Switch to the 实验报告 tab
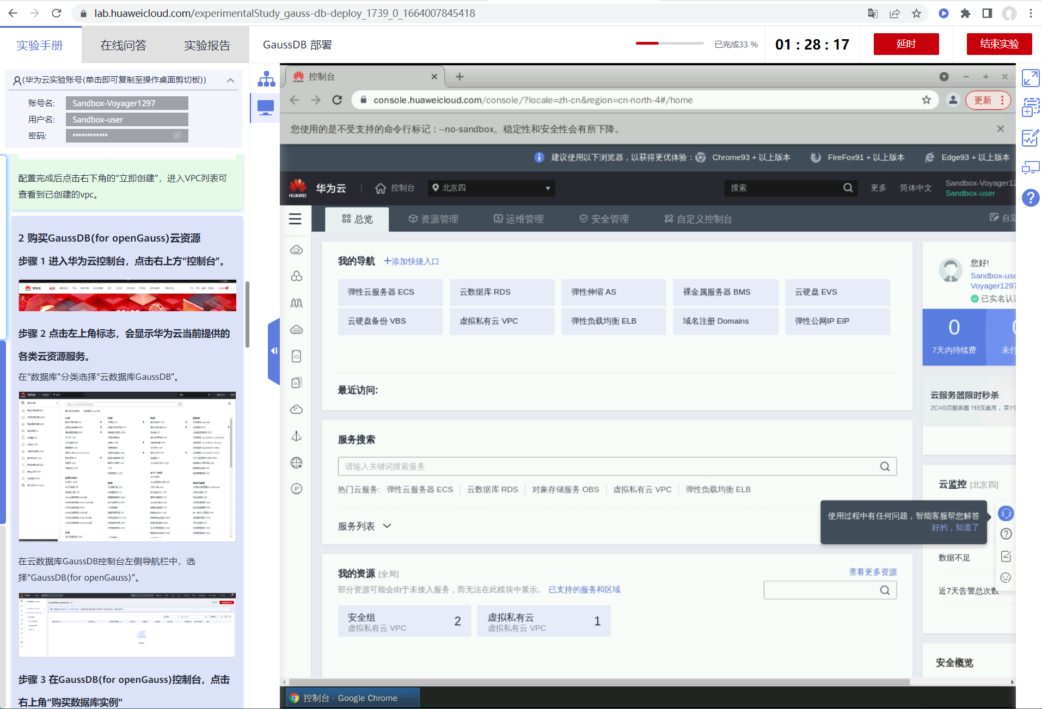Screen dimensions: 1042x709 (207, 45)
